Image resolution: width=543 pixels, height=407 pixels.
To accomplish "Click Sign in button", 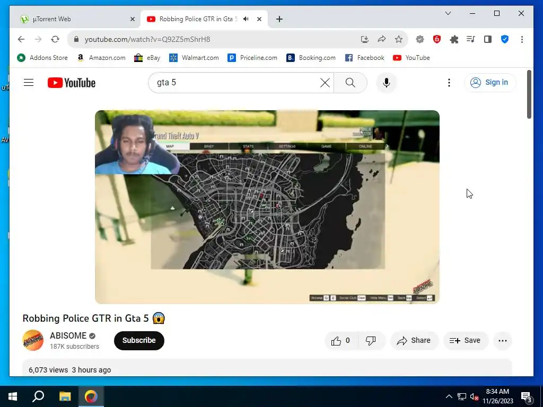I will click(x=490, y=82).
